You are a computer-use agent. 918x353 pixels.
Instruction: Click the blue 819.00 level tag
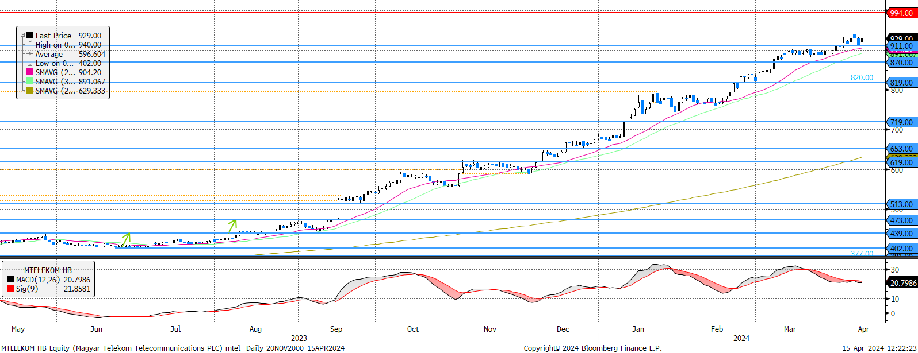[x=901, y=83]
